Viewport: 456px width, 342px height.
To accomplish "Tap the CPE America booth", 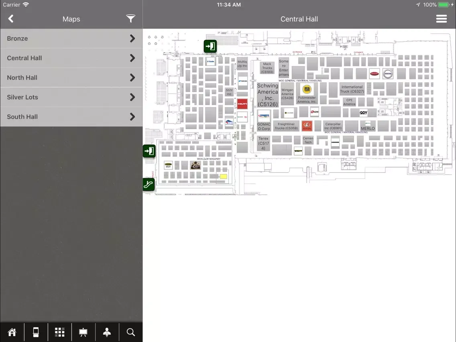I will [x=349, y=102].
